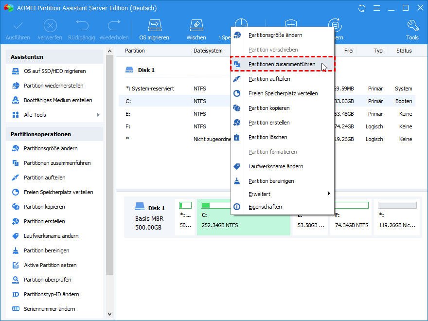Click the Disk 1 header in partition list
The image size is (428, 321).
pos(140,70)
